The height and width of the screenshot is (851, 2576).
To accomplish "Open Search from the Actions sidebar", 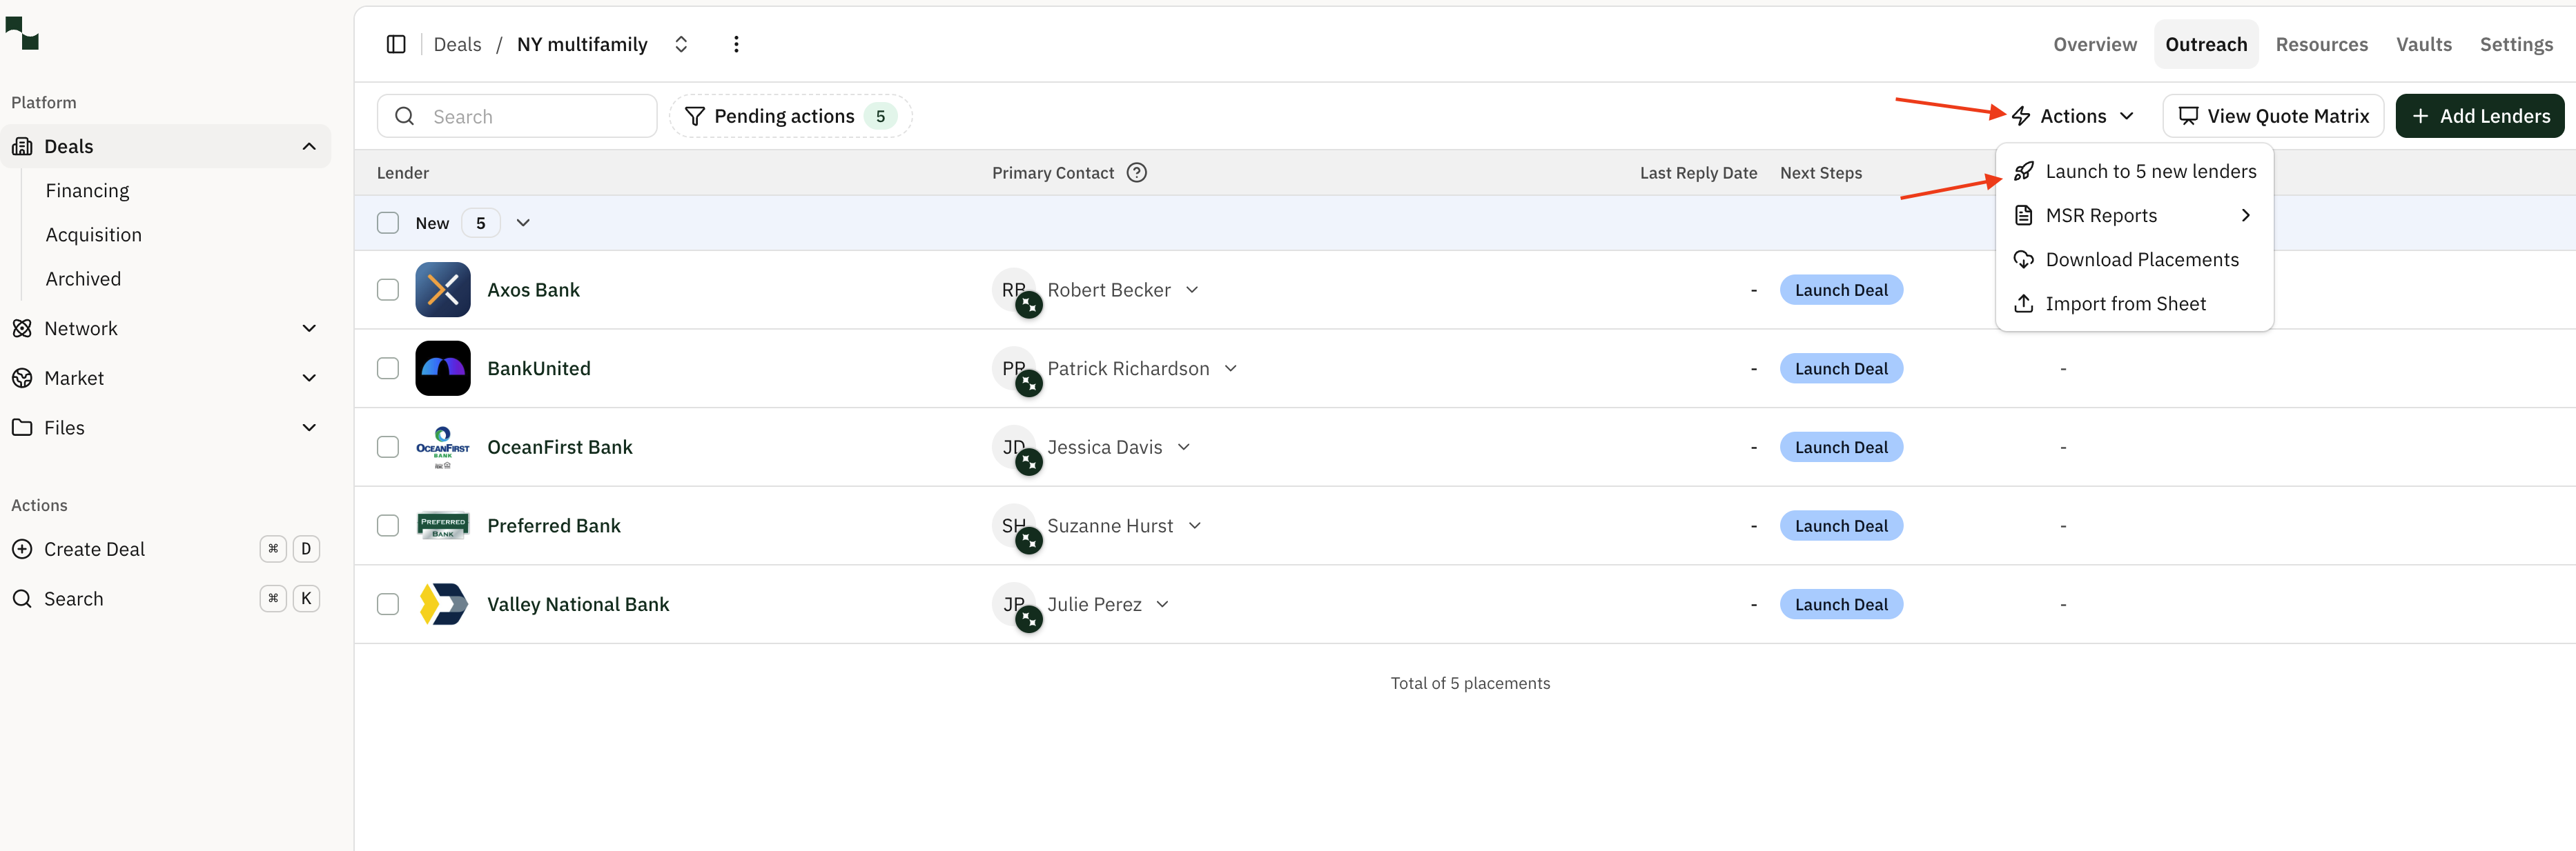I will (x=73, y=599).
